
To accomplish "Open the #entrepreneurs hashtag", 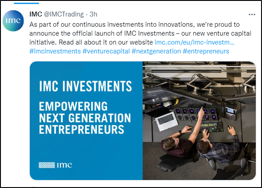I will [x=206, y=51].
